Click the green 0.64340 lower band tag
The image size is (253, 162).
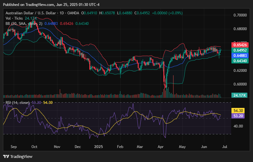pyautogui.click(x=240, y=61)
